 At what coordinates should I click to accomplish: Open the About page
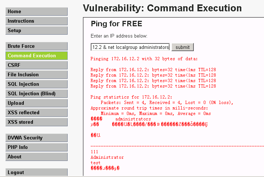pos(37,157)
